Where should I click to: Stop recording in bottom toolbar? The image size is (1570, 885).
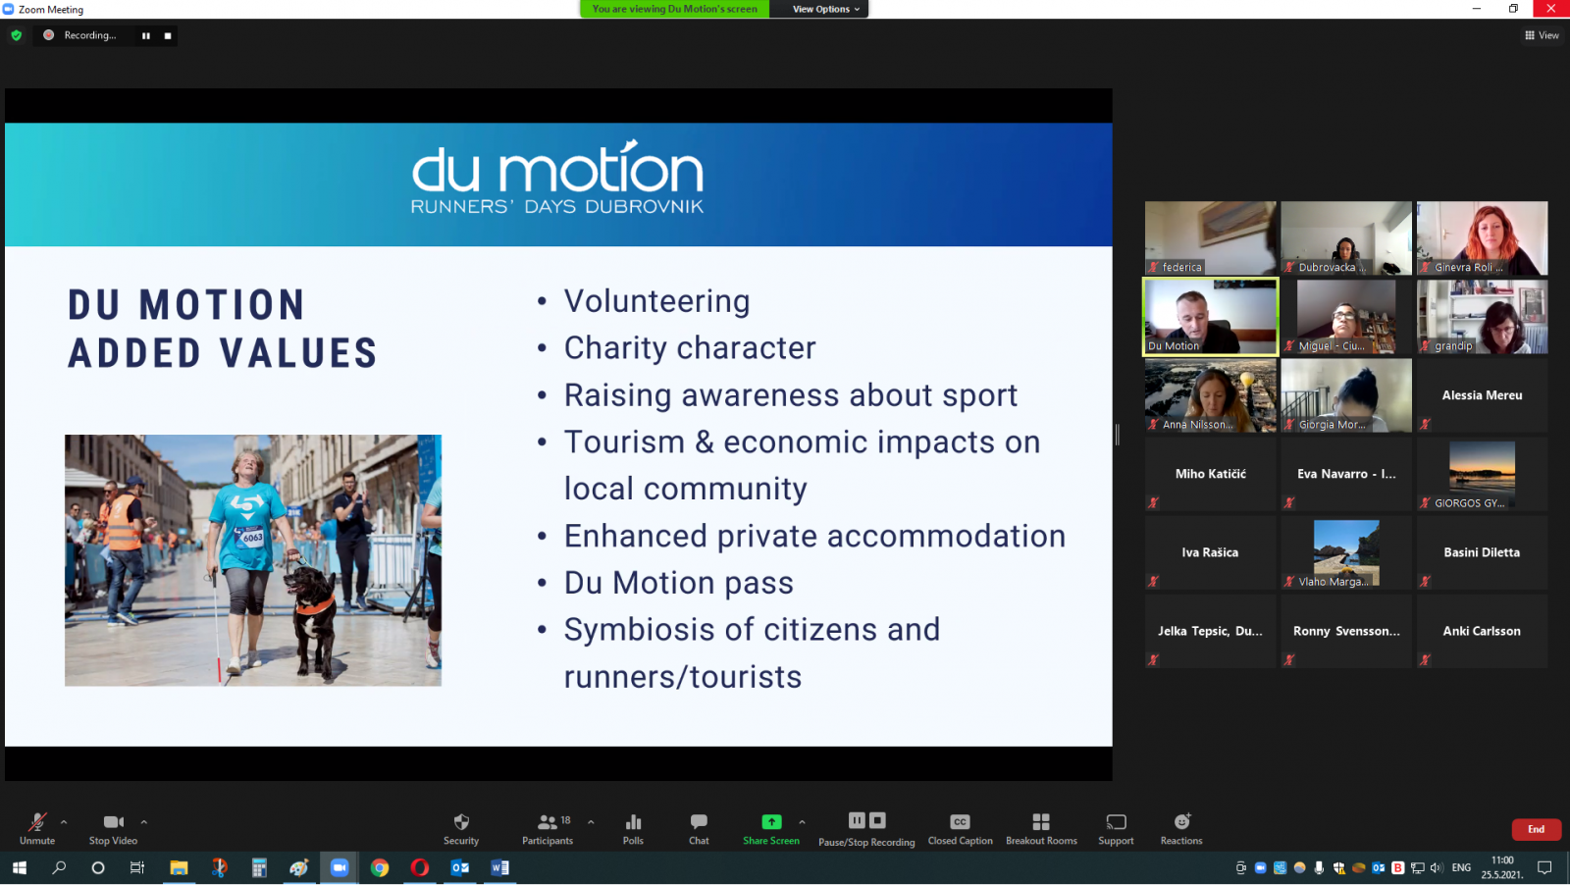pyautogui.click(x=878, y=820)
